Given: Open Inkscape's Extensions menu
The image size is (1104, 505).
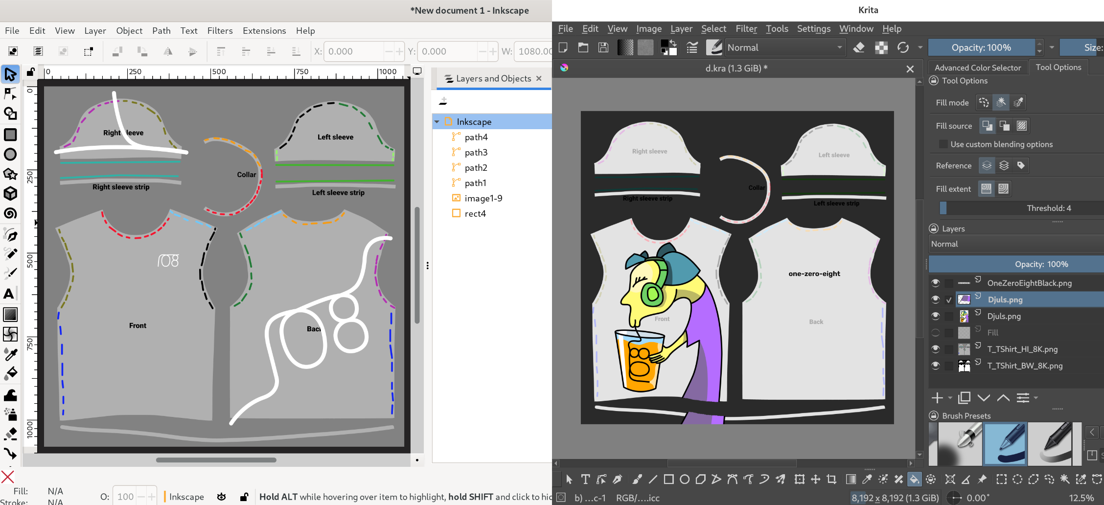Looking at the screenshot, I should point(264,30).
